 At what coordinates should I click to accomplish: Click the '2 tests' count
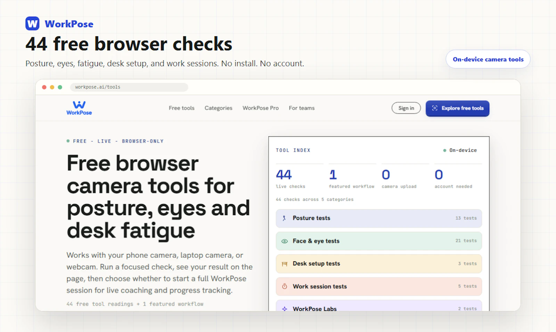pos(467,309)
